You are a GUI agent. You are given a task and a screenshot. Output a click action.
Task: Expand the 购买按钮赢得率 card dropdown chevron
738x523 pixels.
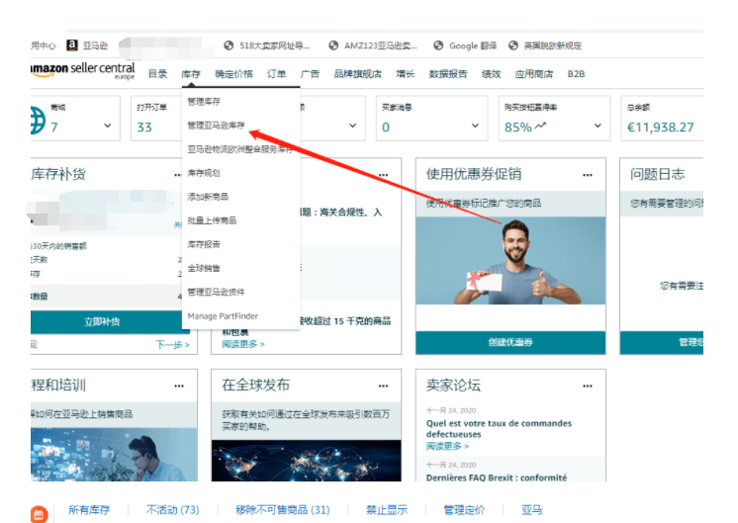(x=598, y=126)
